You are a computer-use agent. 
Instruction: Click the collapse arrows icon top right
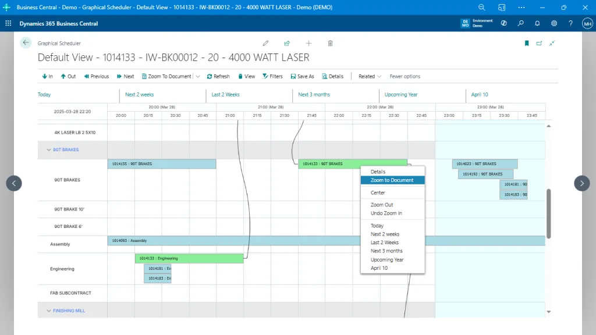552,43
